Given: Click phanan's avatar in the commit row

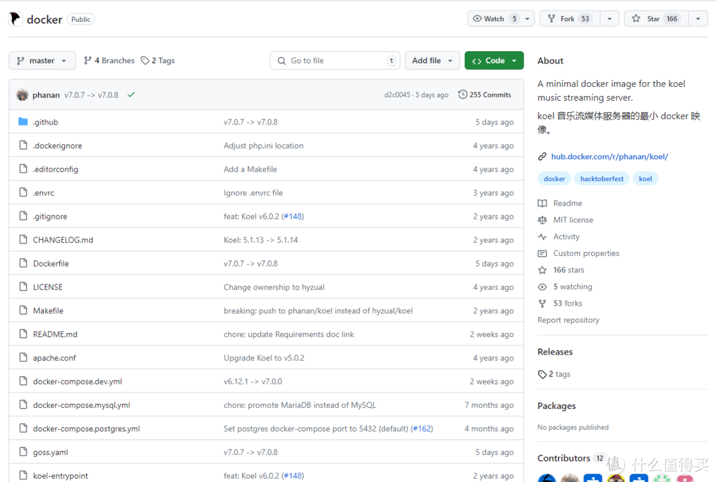Looking at the screenshot, I should click(23, 95).
